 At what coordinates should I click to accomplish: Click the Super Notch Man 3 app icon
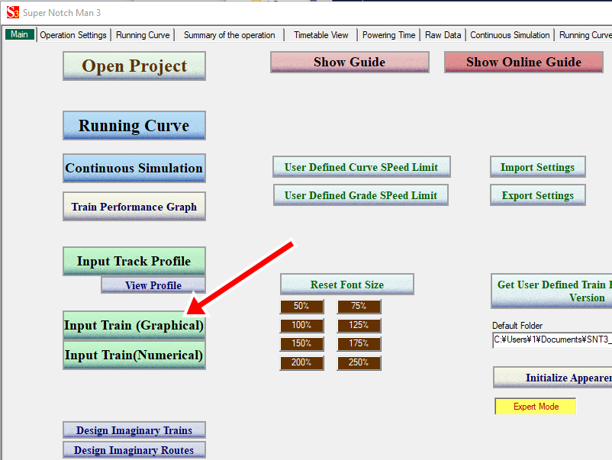tap(12, 12)
